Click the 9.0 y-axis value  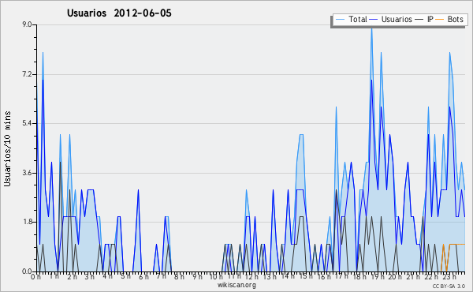(27, 24)
